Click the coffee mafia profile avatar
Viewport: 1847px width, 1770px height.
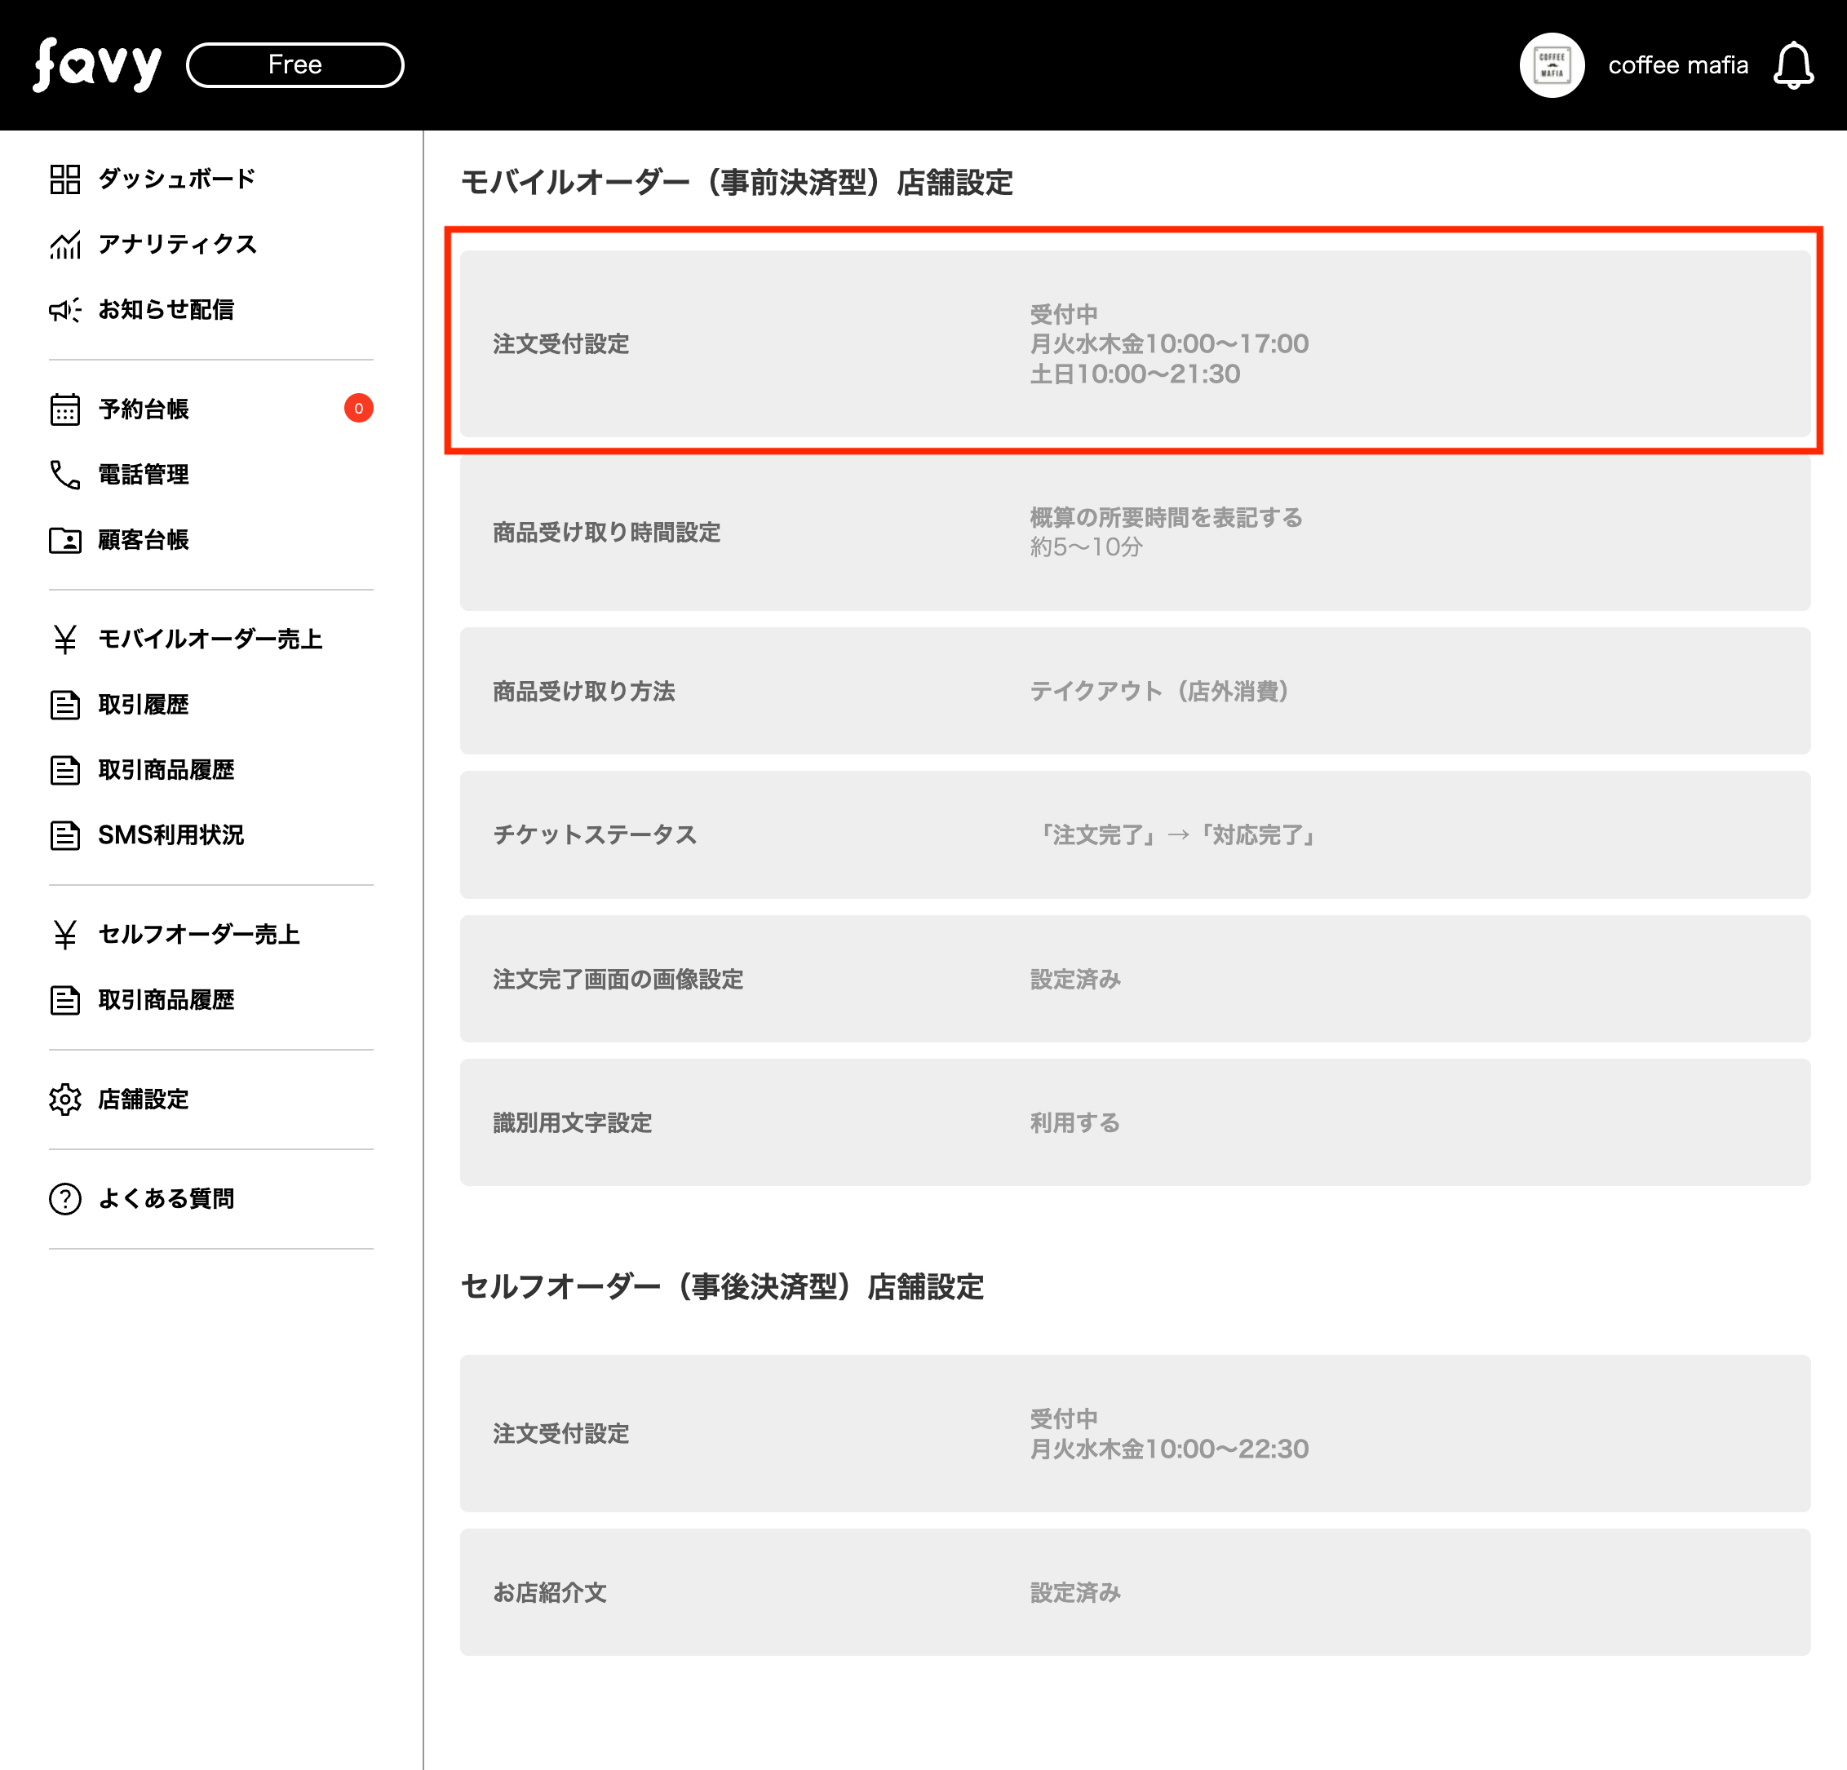tap(1551, 65)
